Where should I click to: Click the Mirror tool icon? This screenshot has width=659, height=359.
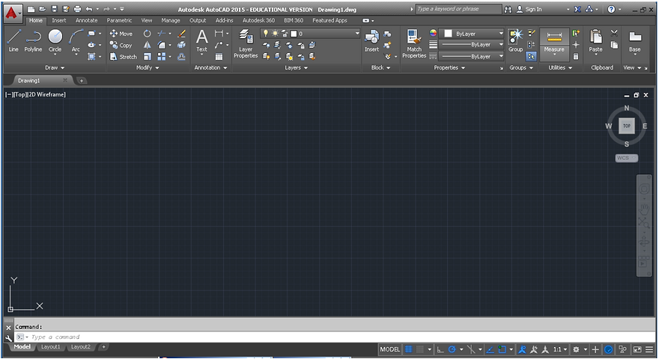[x=147, y=45]
